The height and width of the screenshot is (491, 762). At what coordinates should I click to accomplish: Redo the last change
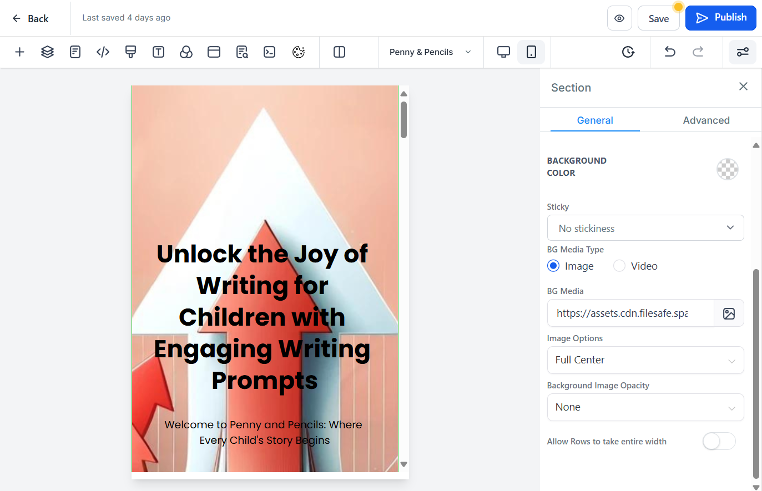click(698, 52)
